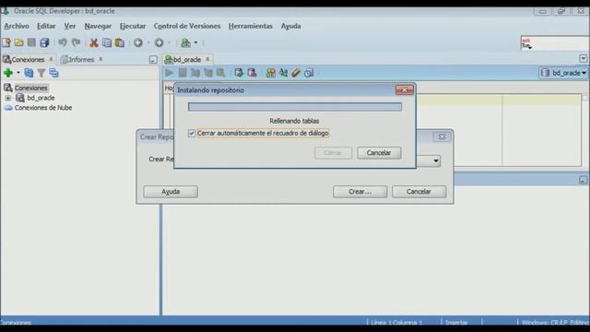Rollback with the database red icon
Viewport: 590px width, 332px height.
tap(252, 73)
